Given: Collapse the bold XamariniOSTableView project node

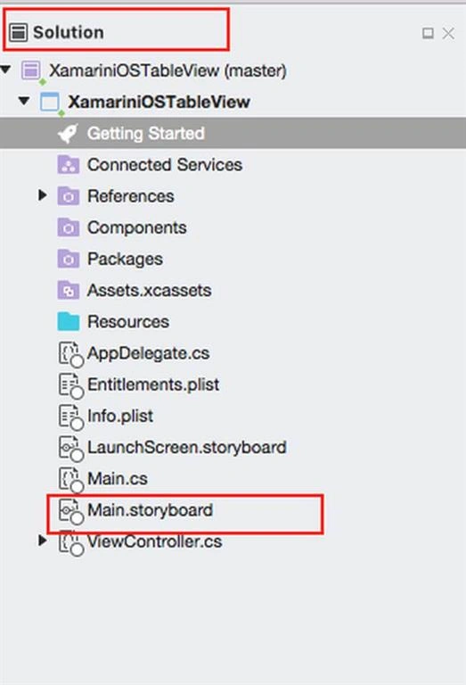Looking at the screenshot, I should click(x=24, y=101).
